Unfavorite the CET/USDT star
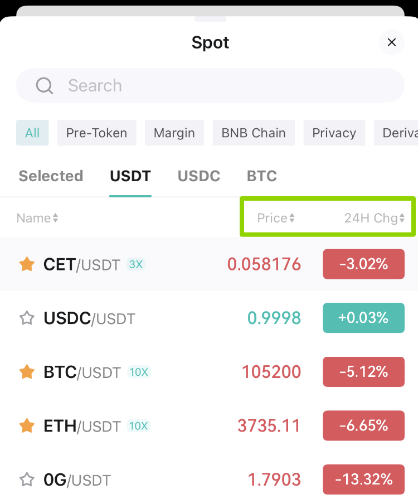 27,264
